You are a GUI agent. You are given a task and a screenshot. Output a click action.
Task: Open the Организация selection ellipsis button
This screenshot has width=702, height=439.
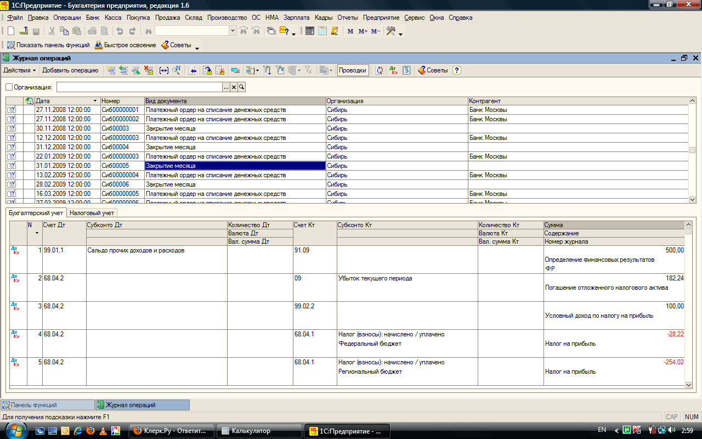point(226,87)
